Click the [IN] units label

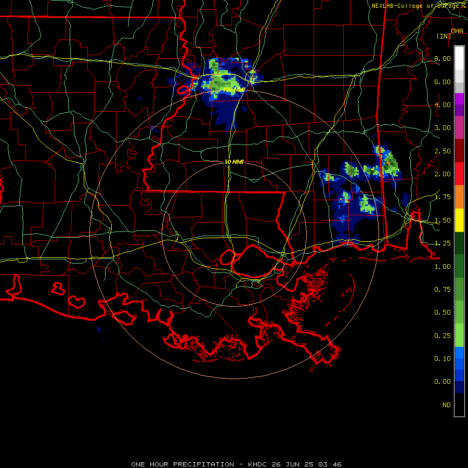tap(444, 36)
